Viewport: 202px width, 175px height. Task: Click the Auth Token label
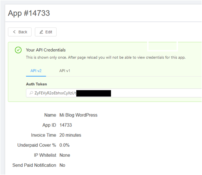(x=37, y=84)
